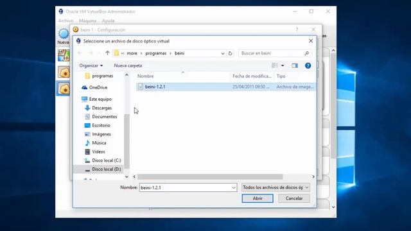
Task: Sort files by Fecha de modificación column
Action: (x=252, y=76)
